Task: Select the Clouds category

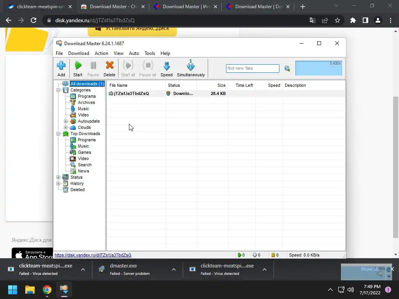Action: pos(84,127)
